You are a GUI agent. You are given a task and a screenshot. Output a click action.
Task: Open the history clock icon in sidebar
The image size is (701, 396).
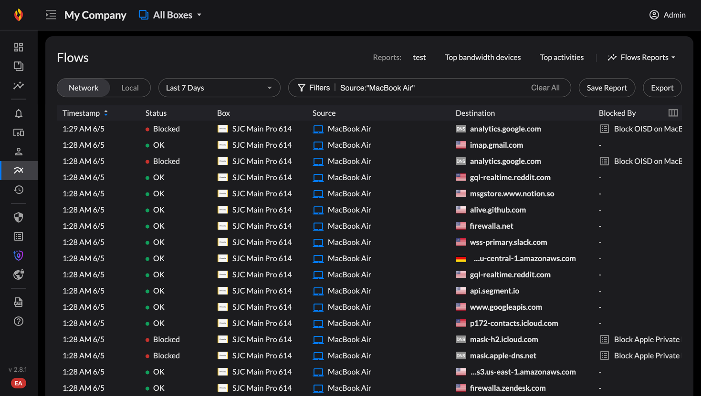click(x=19, y=190)
